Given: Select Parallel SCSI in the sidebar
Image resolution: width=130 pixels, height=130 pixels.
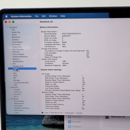Looking at the screenshot, I should 18,66.
